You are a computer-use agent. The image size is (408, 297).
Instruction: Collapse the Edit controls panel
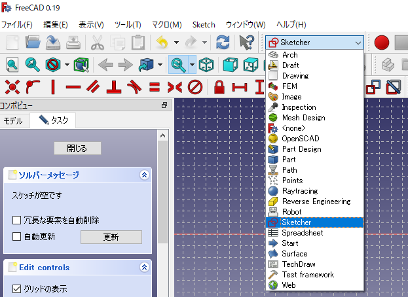click(x=144, y=267)
